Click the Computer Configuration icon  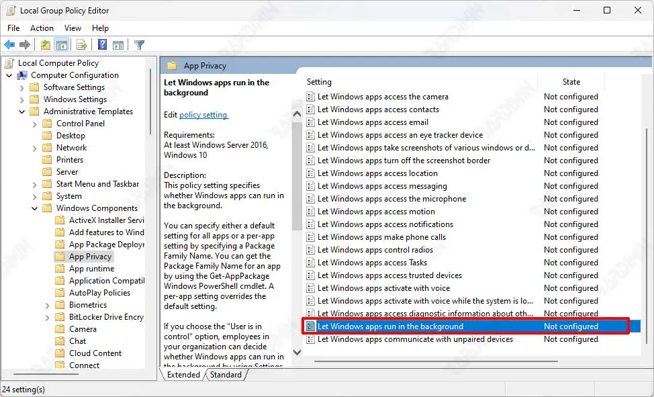[x=21, y=75]
